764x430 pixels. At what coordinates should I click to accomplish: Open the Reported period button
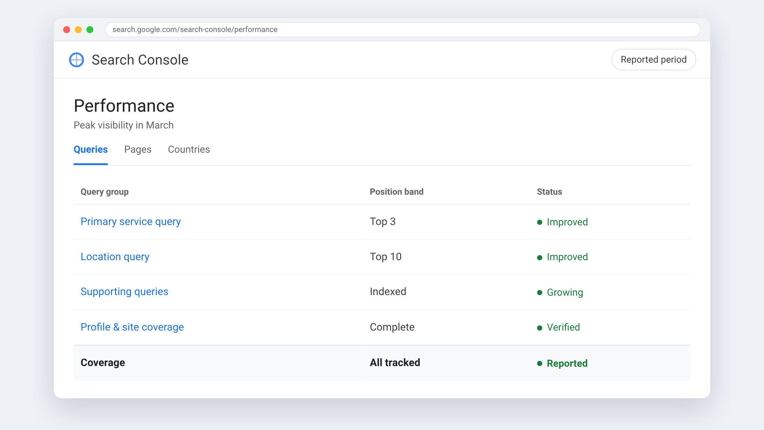coord(654,60)
